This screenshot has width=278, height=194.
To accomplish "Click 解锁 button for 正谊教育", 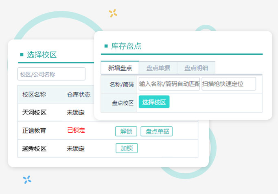I will [126, 131].
